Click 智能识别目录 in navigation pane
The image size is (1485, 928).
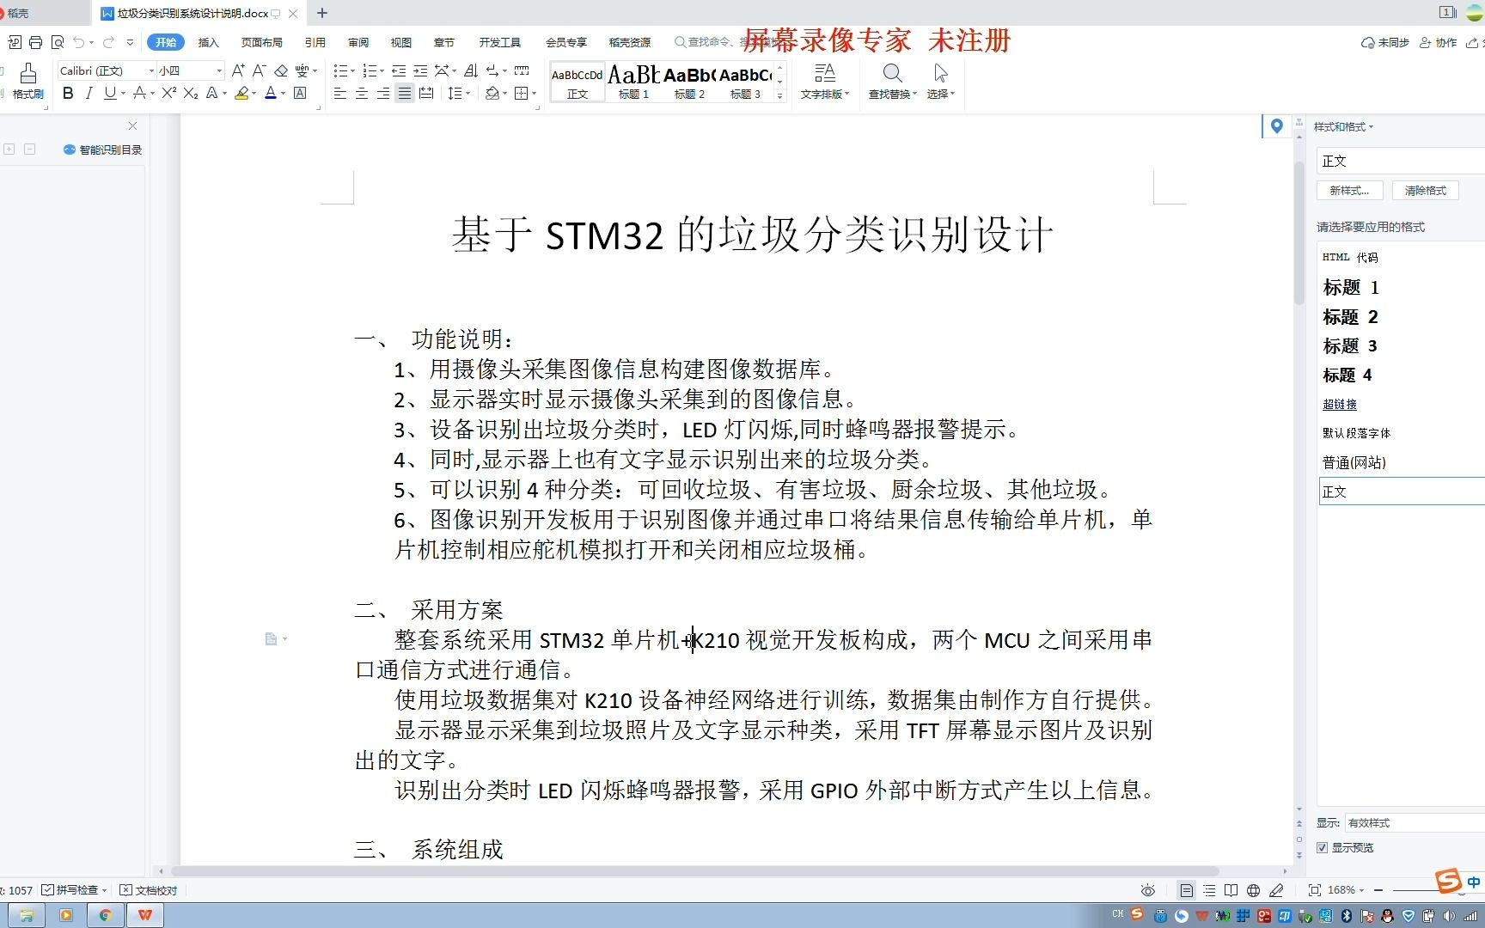click(102, 150)
